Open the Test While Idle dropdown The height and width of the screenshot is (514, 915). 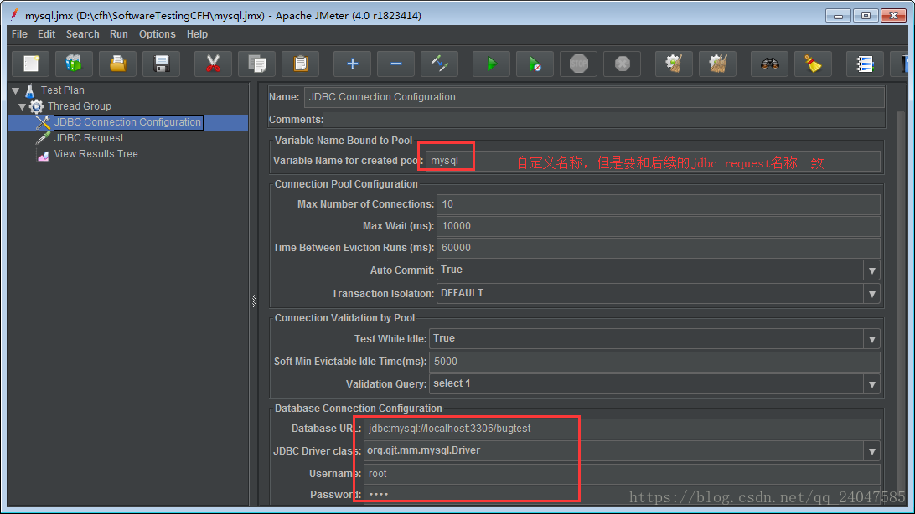point(871,339)
